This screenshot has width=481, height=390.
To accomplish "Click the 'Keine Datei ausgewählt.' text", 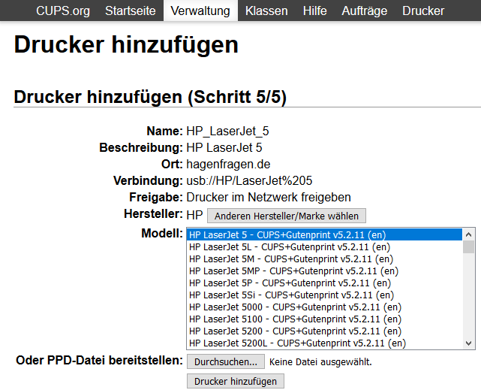I will tap(320, 361).
